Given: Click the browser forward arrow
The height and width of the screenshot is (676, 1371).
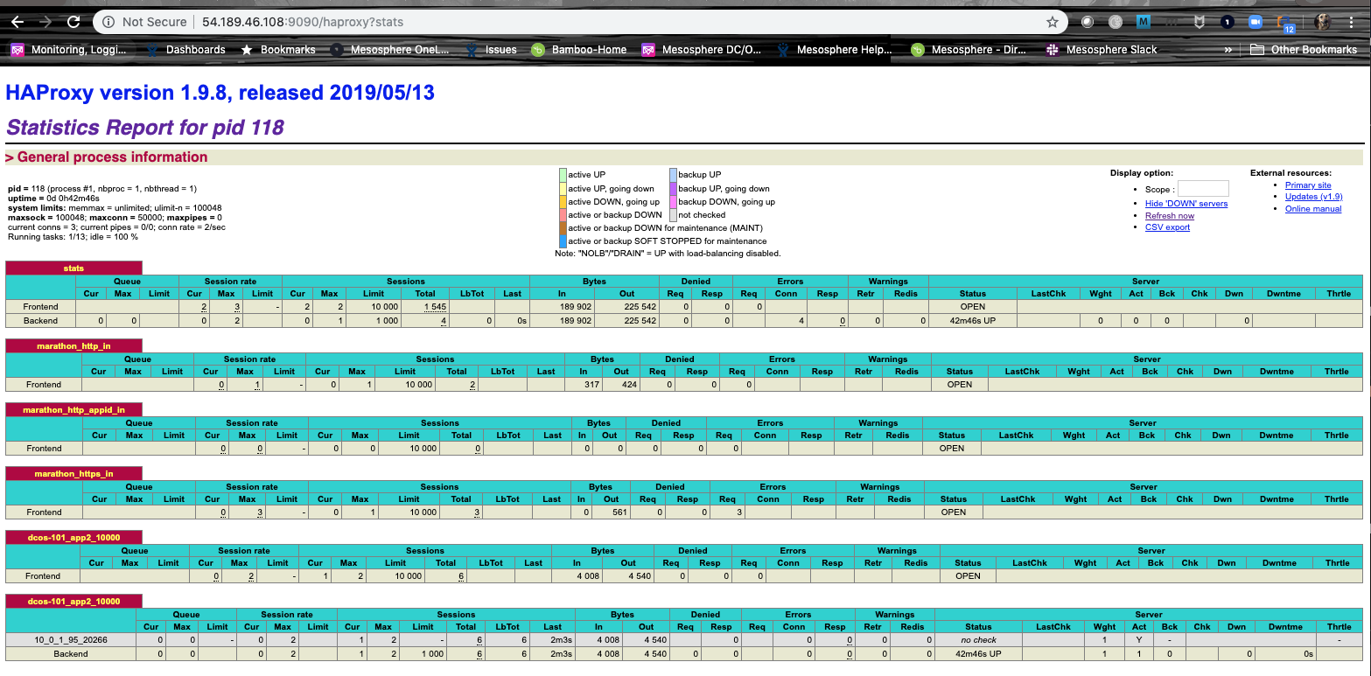Looking at the screenshot, I should click(45, 22).
